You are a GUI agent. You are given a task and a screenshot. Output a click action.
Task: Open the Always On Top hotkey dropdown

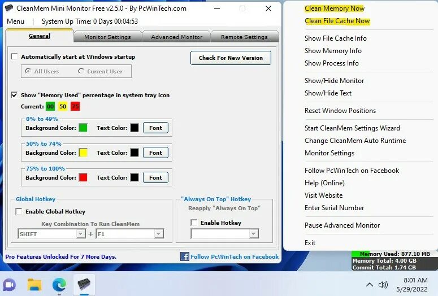(253, 234)
